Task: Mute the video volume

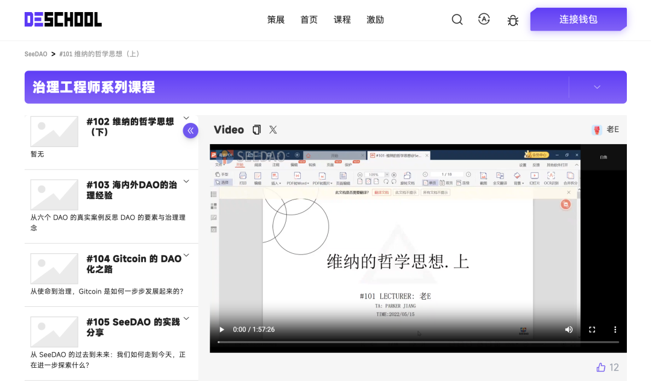Action: 569,330
